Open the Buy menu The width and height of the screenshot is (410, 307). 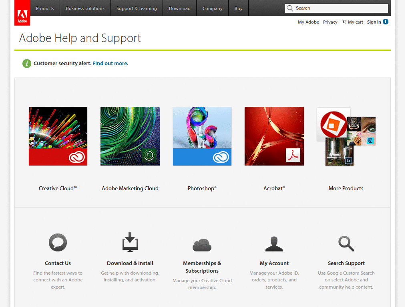(239, 8)
